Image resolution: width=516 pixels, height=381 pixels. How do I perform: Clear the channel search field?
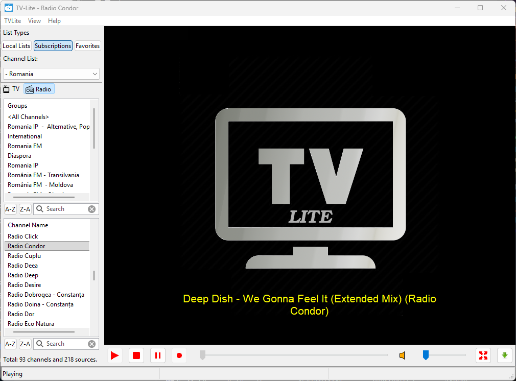(91, 344)
